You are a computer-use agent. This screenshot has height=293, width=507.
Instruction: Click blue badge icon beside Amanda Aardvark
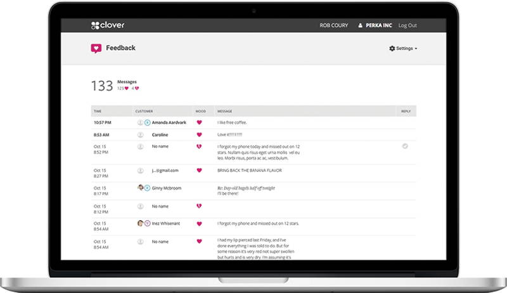click(x=148, y=122)
